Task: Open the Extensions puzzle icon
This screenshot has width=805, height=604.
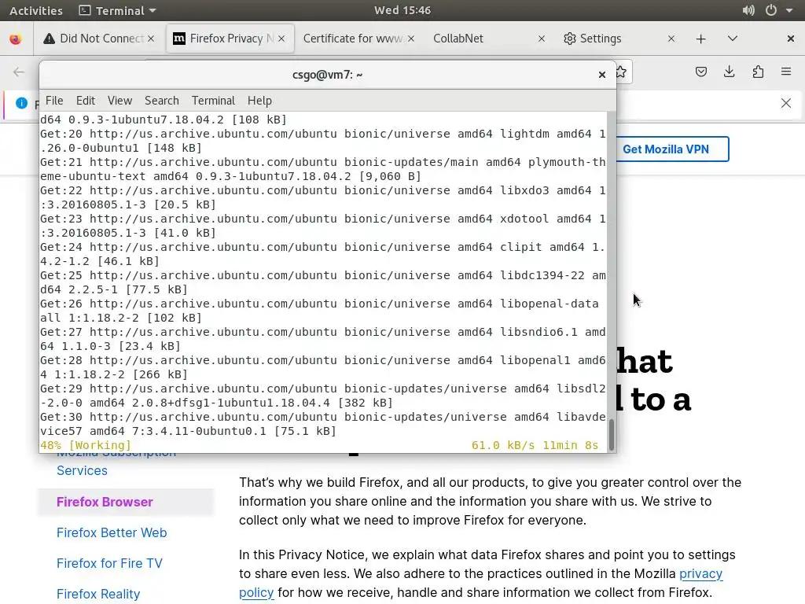Action: coord(758,72)
